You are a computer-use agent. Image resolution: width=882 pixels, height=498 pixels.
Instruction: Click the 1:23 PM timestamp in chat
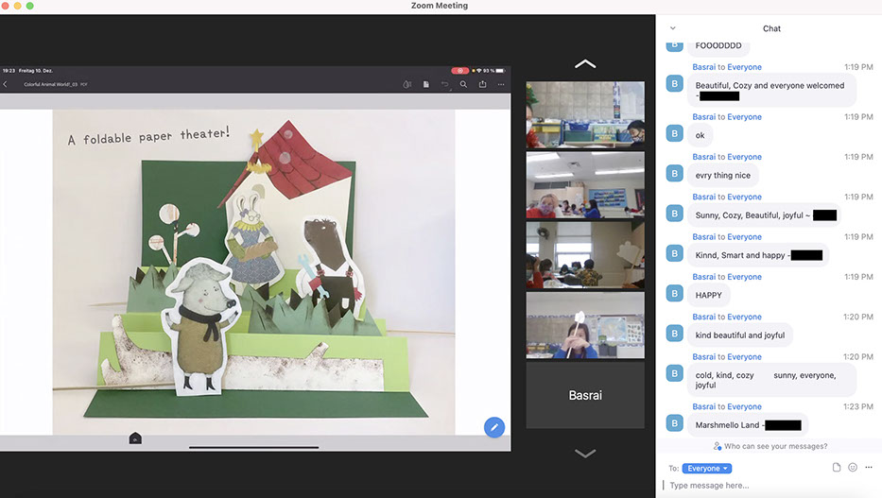[857, 406]
